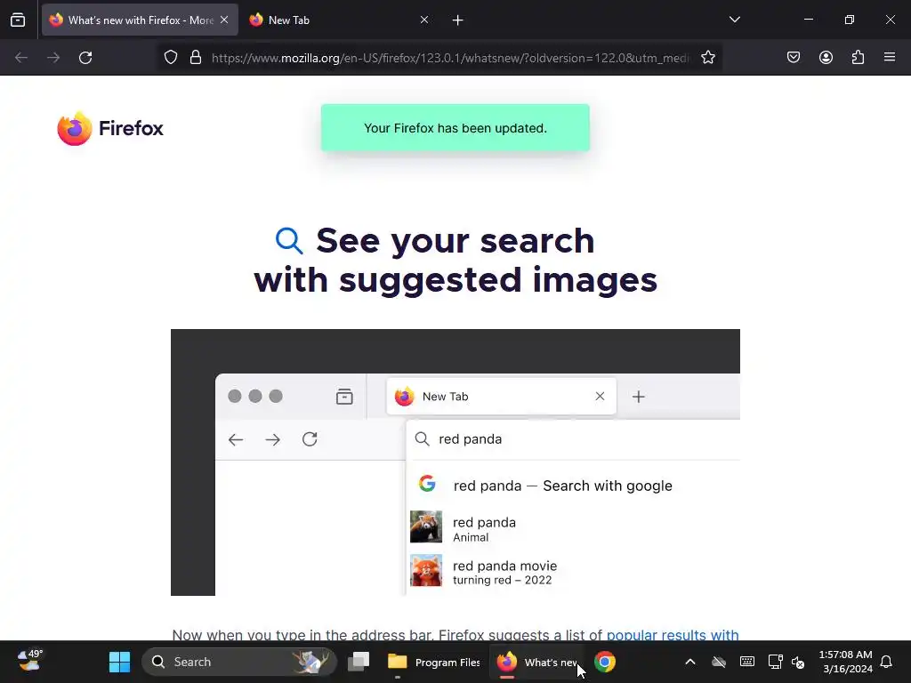911x683 pixels.
Task: Open Firefox account menu
Action: coord(826,58)
